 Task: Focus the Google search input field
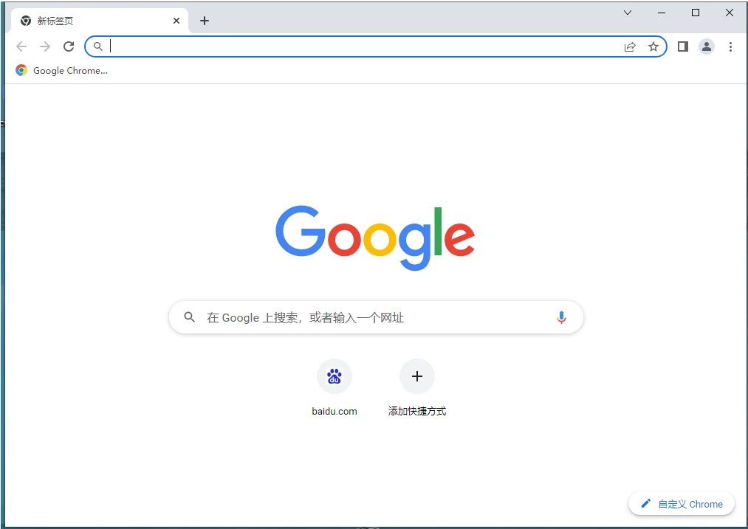coord(376,317)
